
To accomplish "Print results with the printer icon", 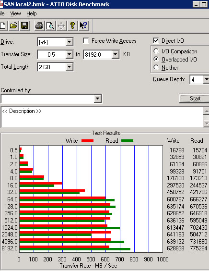I will click(39, 26).
